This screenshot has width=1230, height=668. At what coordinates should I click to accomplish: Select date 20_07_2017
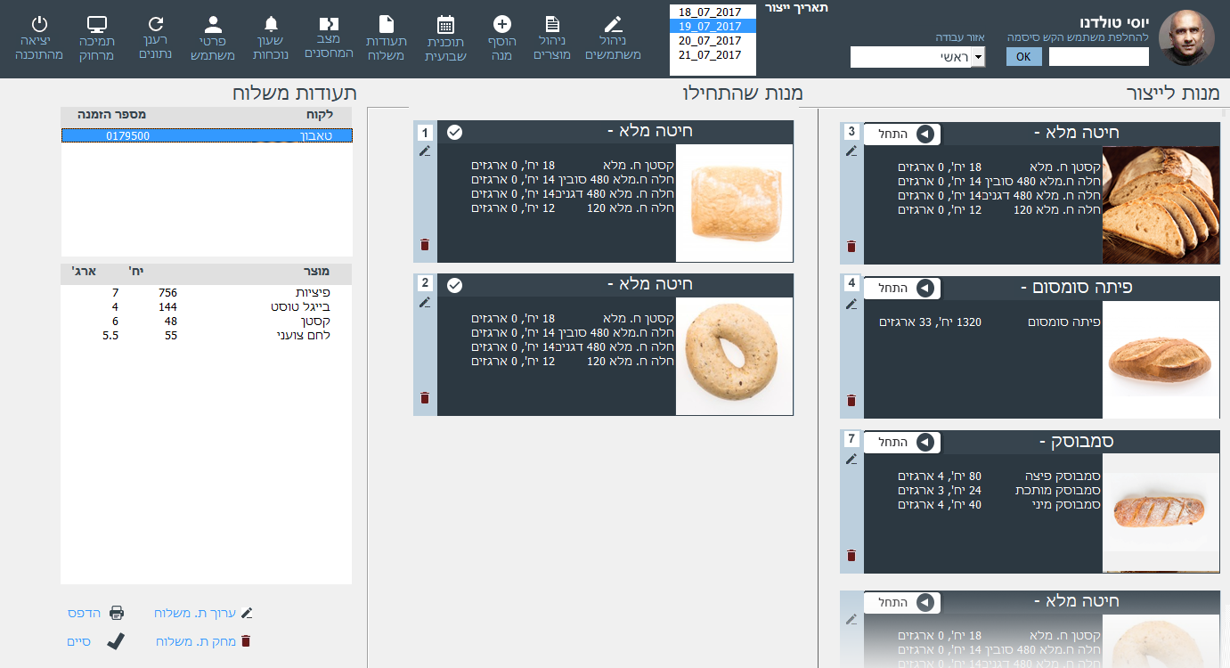coord(713,40)
